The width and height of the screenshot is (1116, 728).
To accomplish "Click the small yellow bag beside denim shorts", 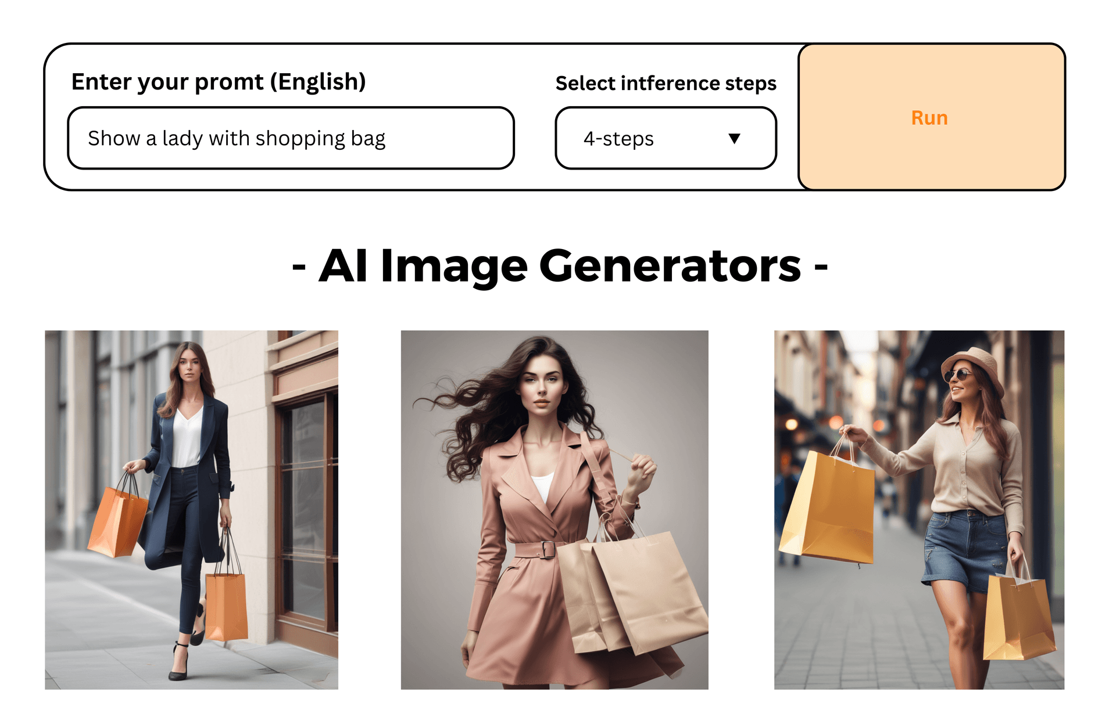I will pos(1018,615).
